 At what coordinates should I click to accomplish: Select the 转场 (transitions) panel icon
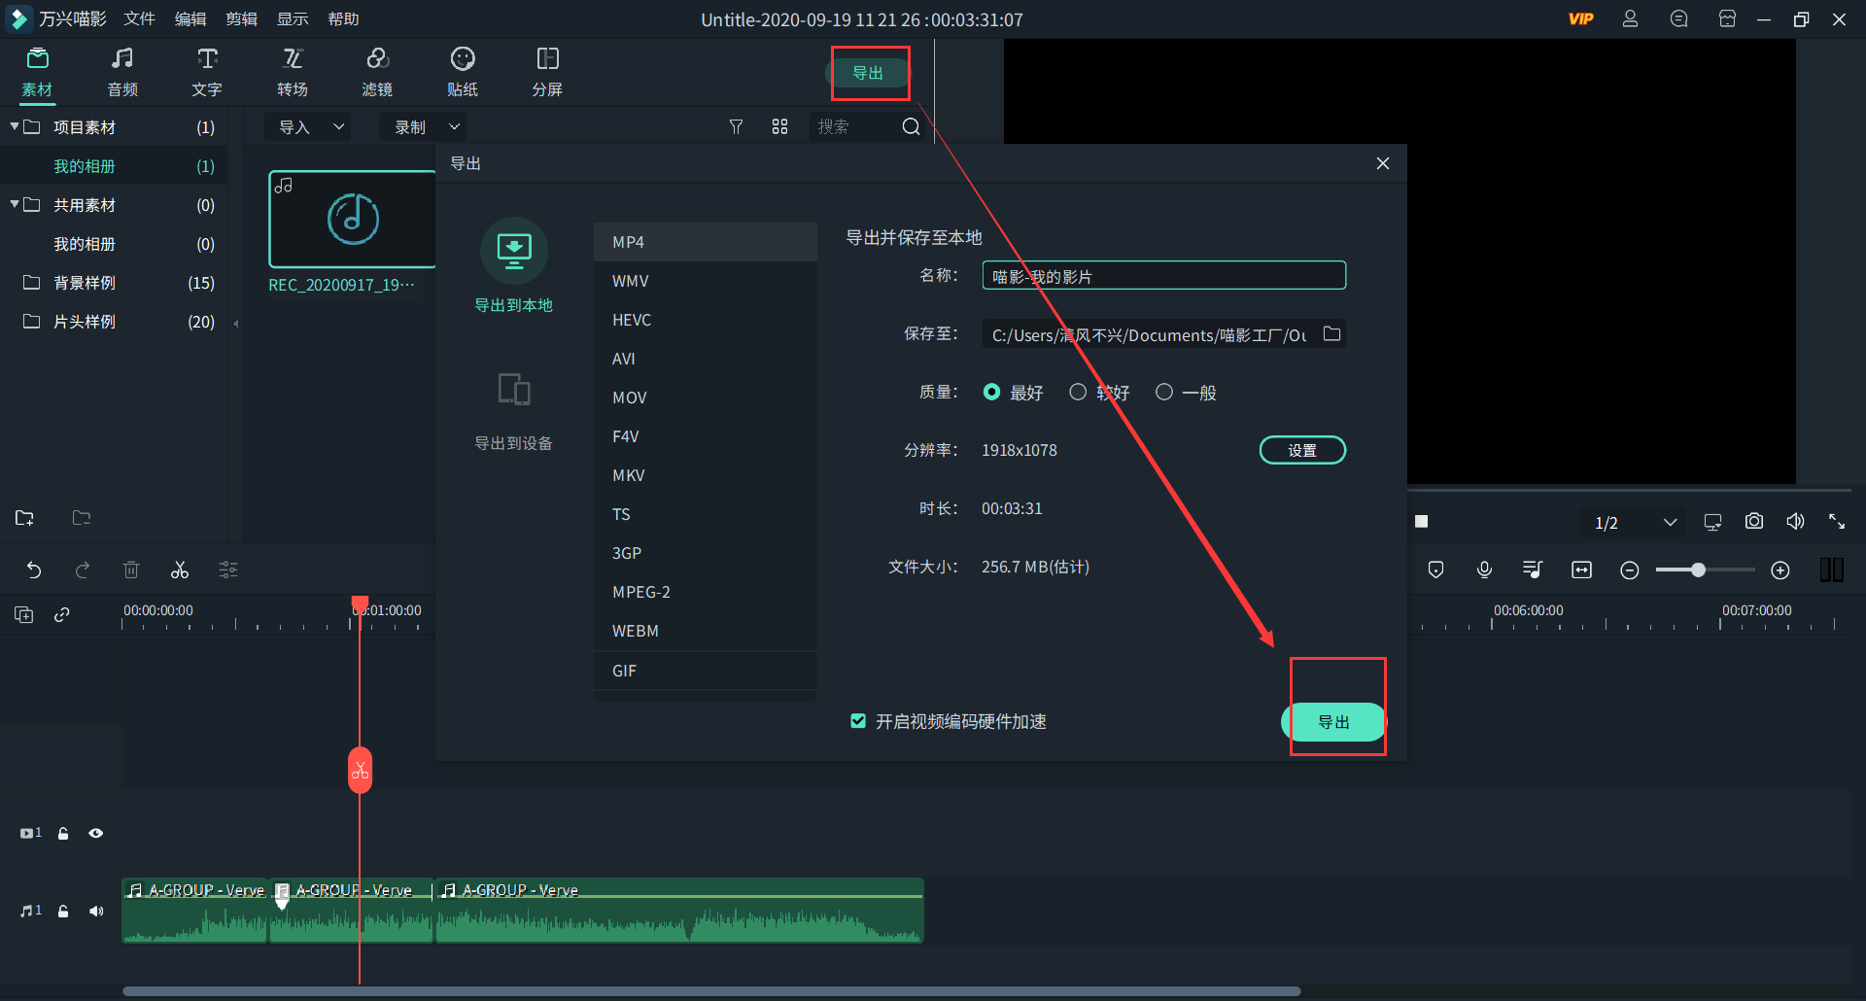pyautogui.click(x=293, y=70)
